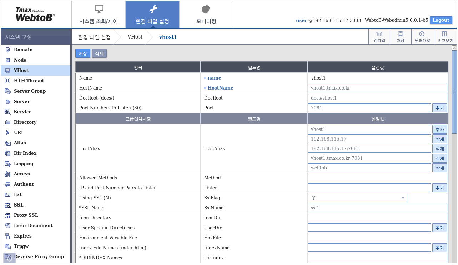Click the Logging sidebar icon
The height and width of the screenshot is (265, 458).
tap(7, 164)
